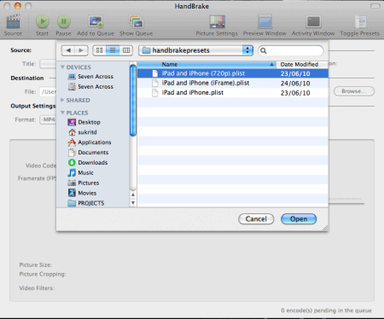Switch to column view mode
The image size is (384, 319).
pos(126,50)
